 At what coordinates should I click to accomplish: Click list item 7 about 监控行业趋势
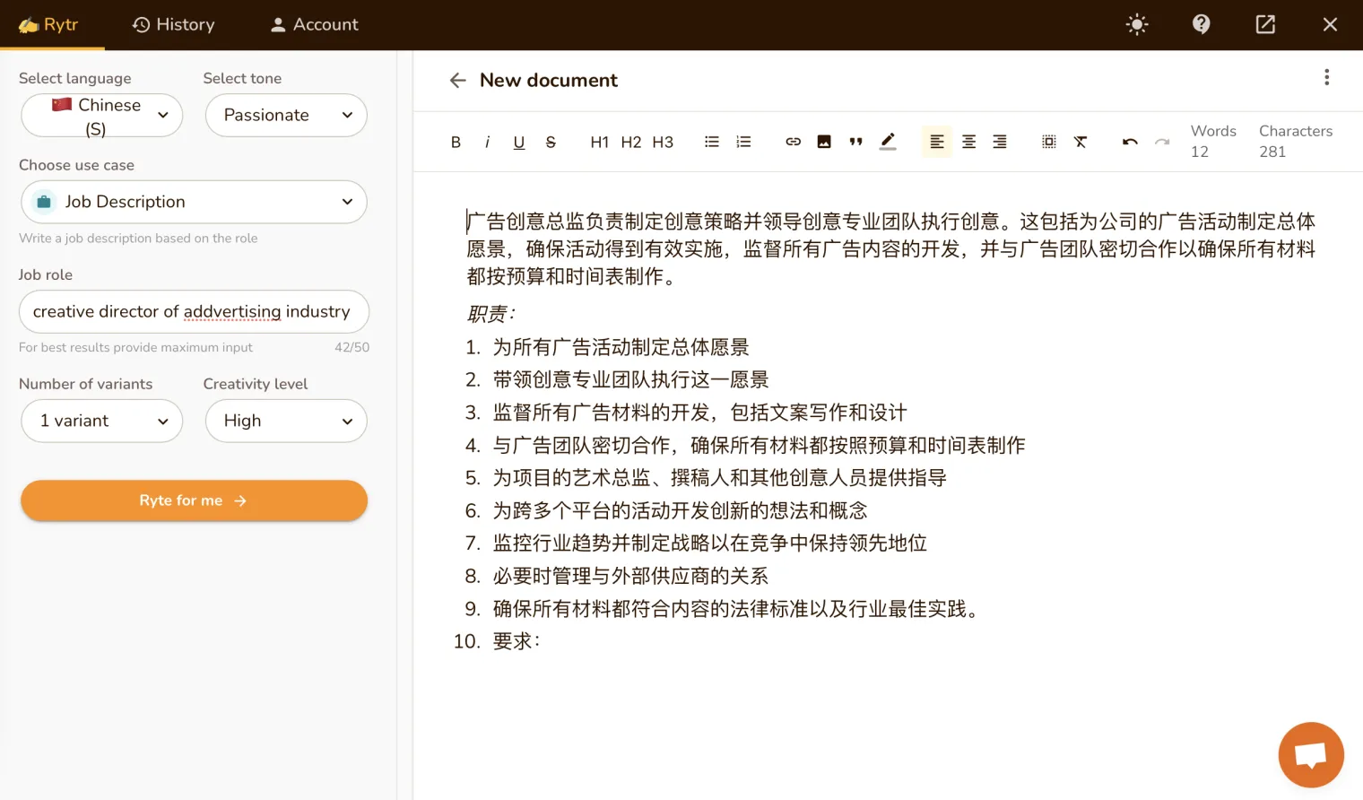point(709,543)
